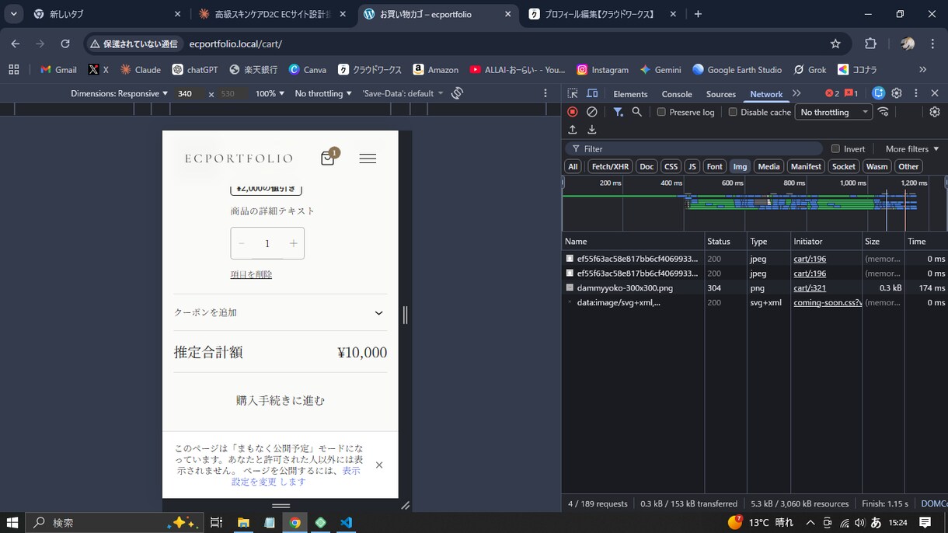948x533 pixels.
Task: Expand the クーポンを追加 section
Action: (281, 312)
